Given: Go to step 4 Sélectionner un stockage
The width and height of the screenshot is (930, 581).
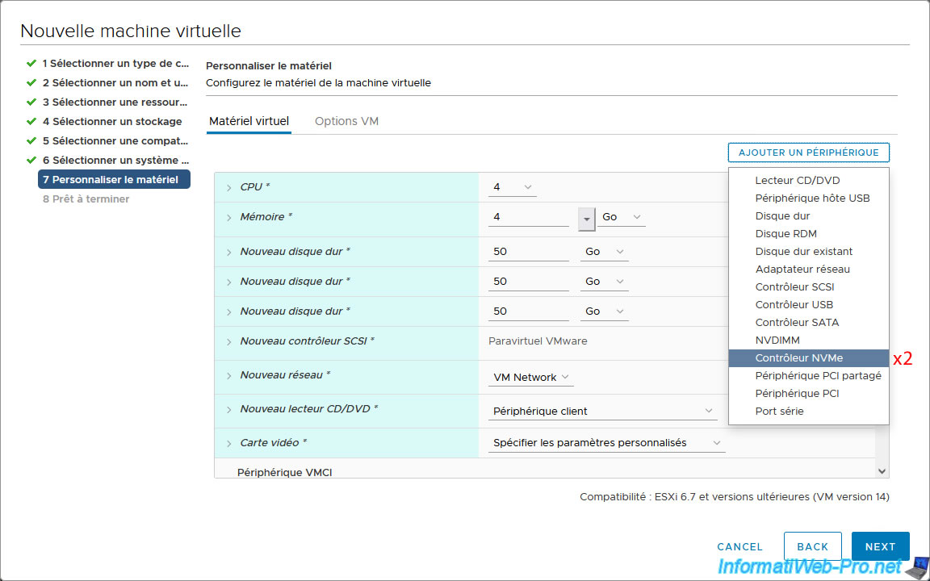Looking at the screenshot, I should (112, 121).
